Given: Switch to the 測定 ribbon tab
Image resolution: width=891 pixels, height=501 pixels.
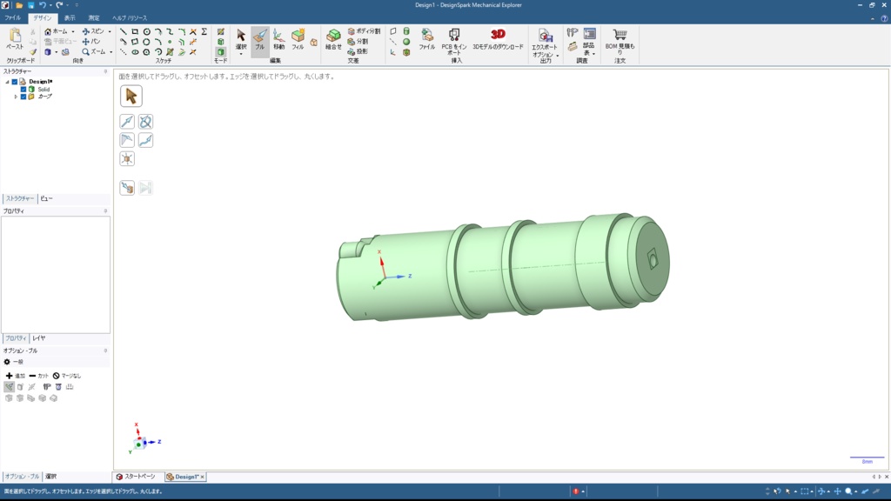Looking at the screenshot, I should pos(94,18).
